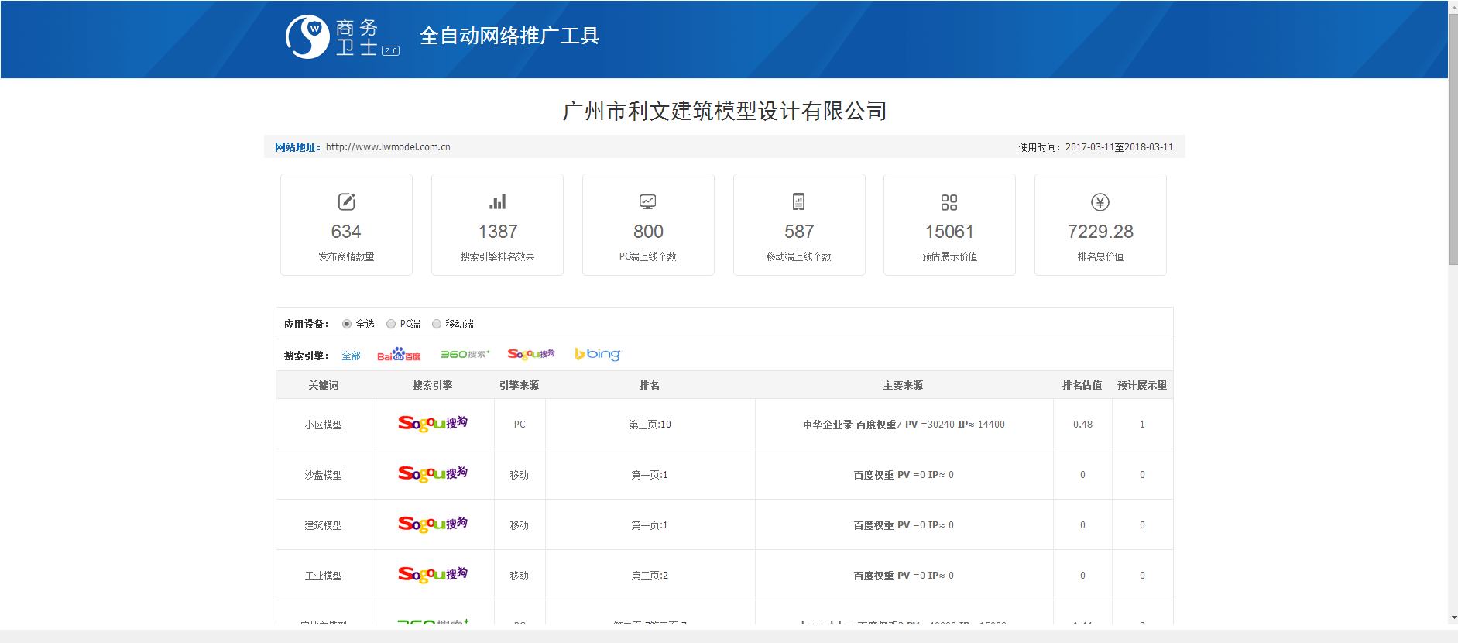Click the 搜索引擎排名效果 card label
1458x643 pixels.
coord(497,256)
